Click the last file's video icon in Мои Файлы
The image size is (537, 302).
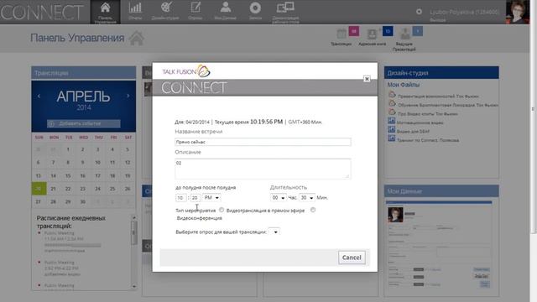pyautogui.click(x=392, y=138)
